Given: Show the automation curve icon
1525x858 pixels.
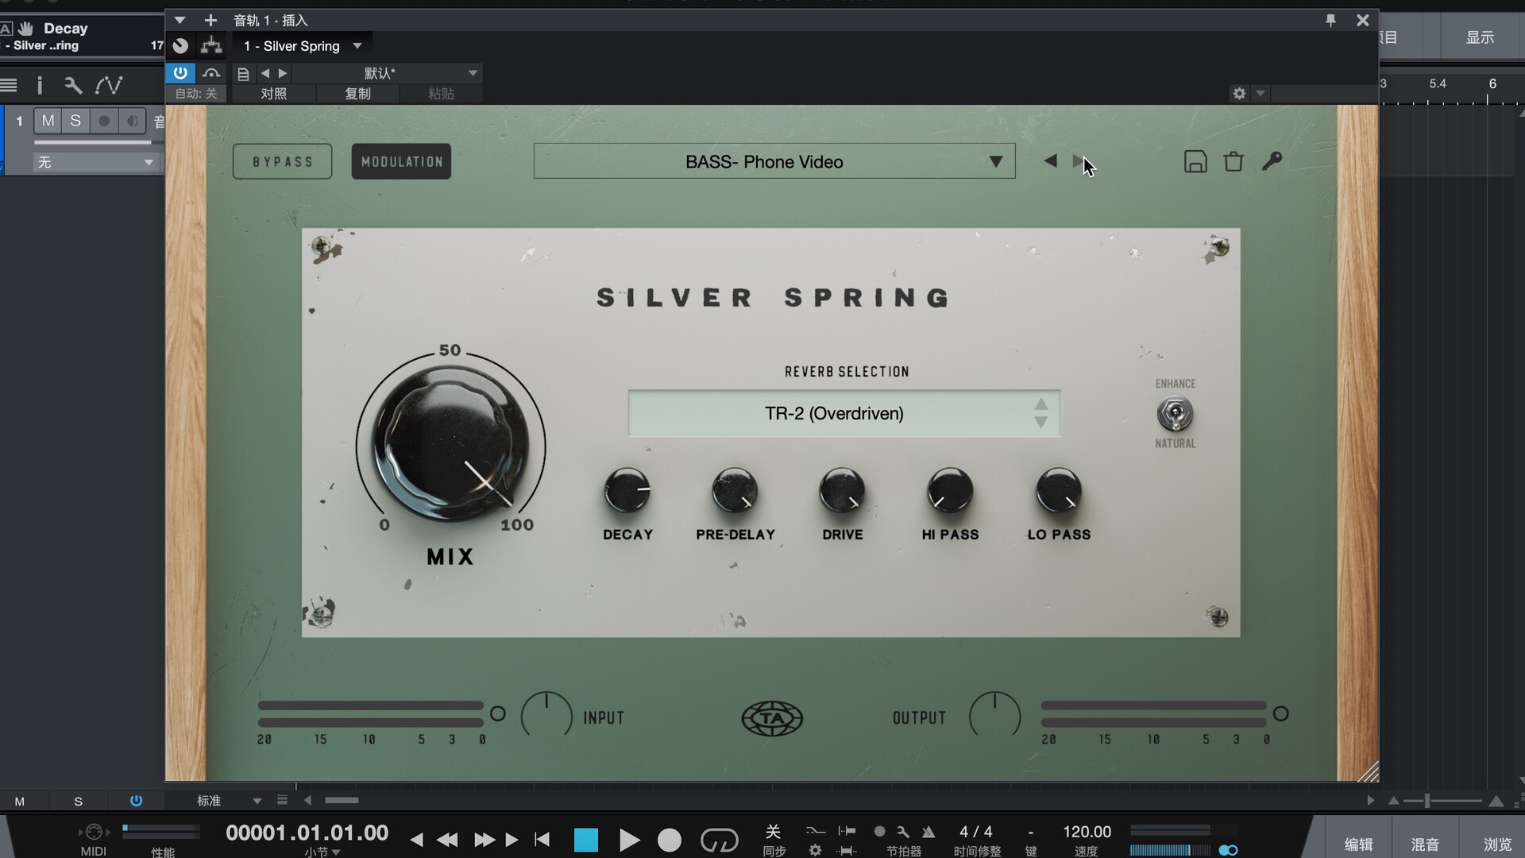Looking at the screenshot, I should coord(109,85).
